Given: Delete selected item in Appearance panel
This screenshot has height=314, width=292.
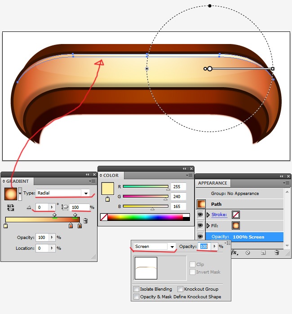Looking at the screenshot, I should [277, 252].
